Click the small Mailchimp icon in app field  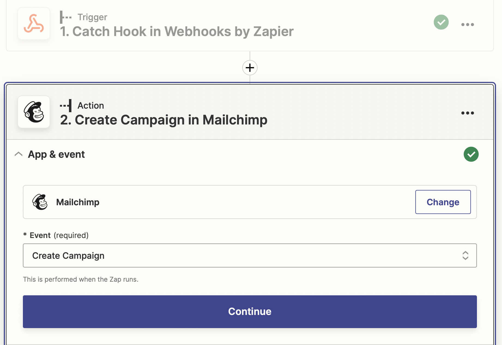tap(40, 202)
